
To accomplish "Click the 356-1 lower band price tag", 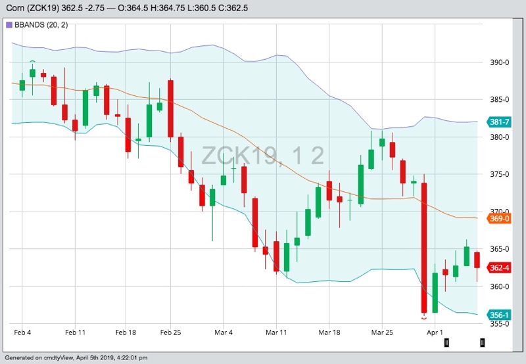I will pyautogui.click(x=500, y=315).
